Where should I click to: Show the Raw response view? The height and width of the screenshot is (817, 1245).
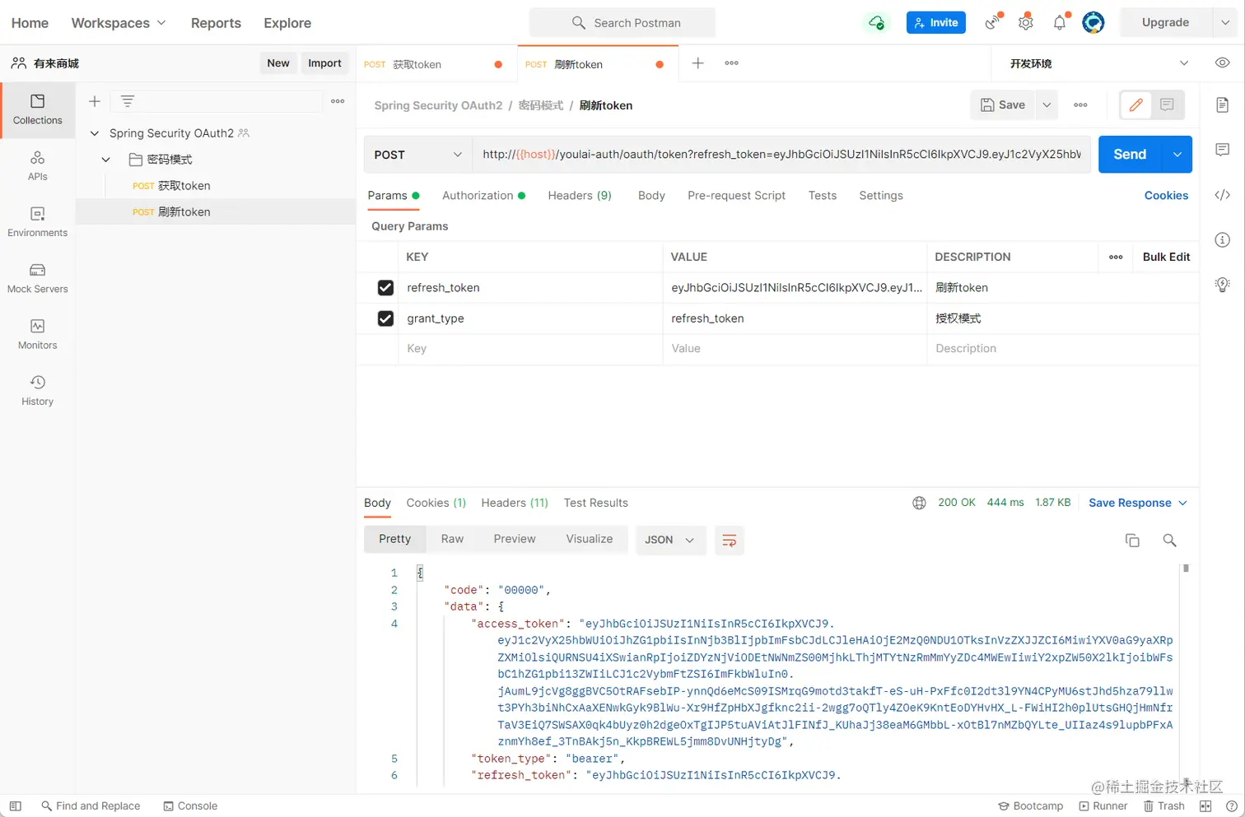pos(452,539)
